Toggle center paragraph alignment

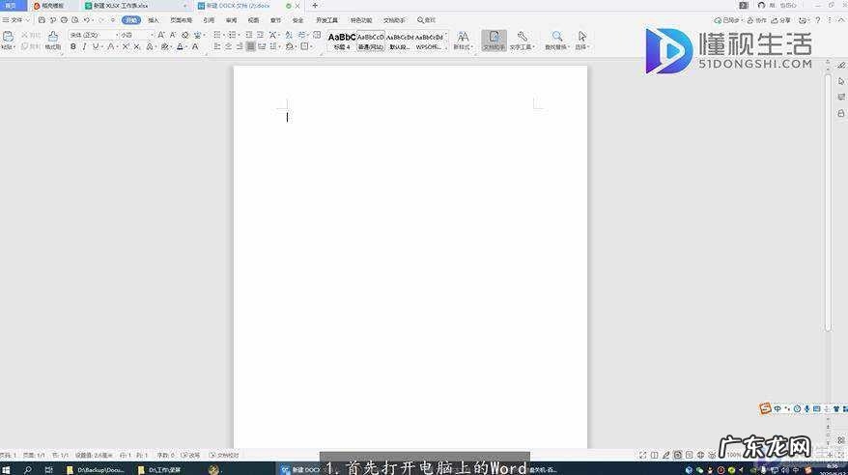pyautogui.click(x=228, y=47)
